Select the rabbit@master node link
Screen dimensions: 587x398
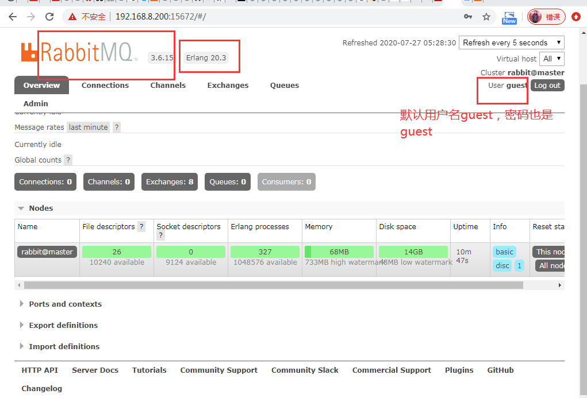[x=47, y=251]
